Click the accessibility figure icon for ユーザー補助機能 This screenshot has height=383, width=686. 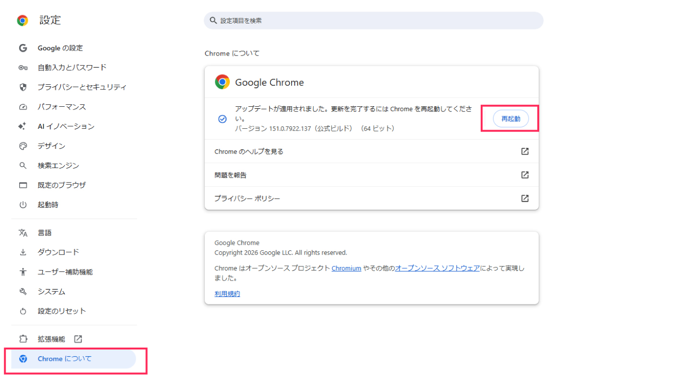click(x=23, y=272)
